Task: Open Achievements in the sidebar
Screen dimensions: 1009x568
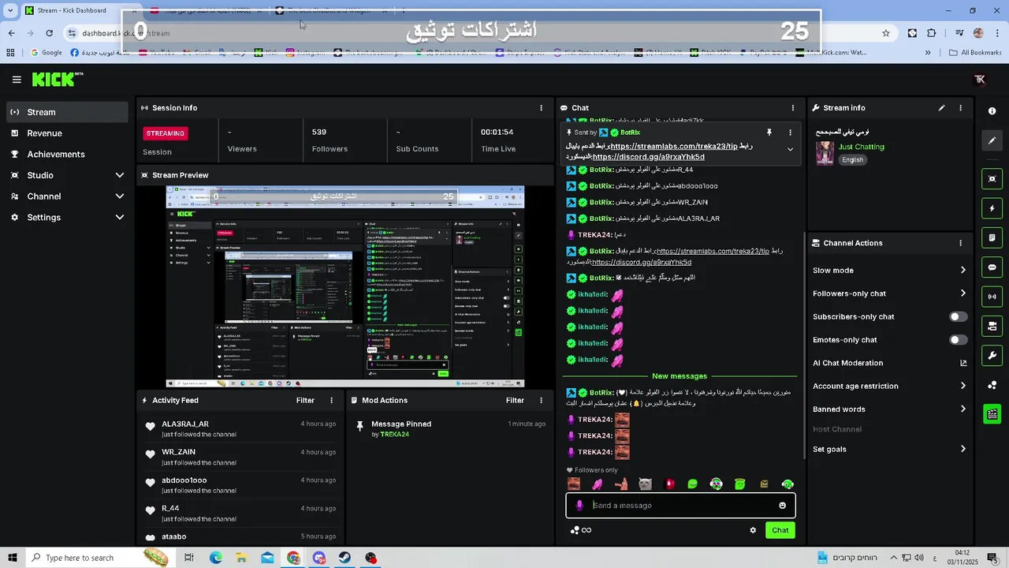Action: coord(67,155)
